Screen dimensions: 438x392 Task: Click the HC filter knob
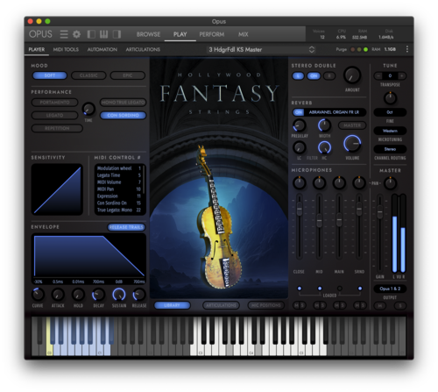[324, 147]
